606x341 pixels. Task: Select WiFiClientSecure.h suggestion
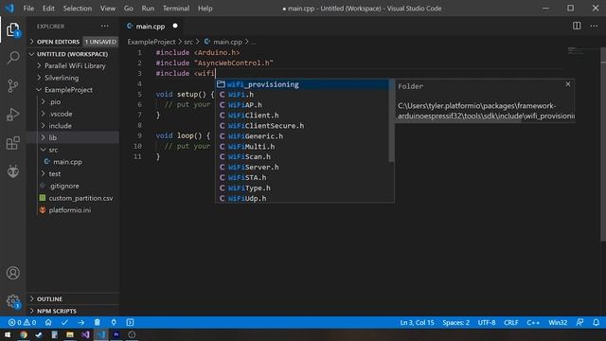pyautogui.click(x=302, y=126)
